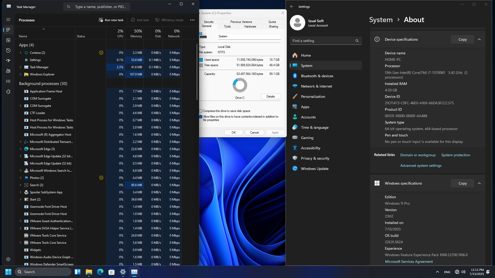Click the Device specifications info icon
Viewport: 495px width, 278px height.
coord(377,39)
